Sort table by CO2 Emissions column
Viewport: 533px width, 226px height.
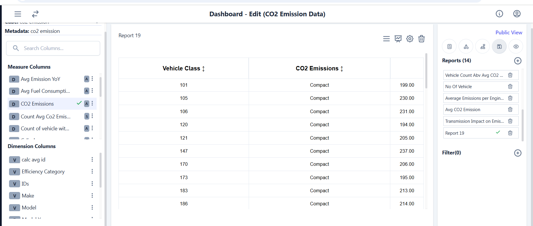pyautogui.click(x=342, y=69)
